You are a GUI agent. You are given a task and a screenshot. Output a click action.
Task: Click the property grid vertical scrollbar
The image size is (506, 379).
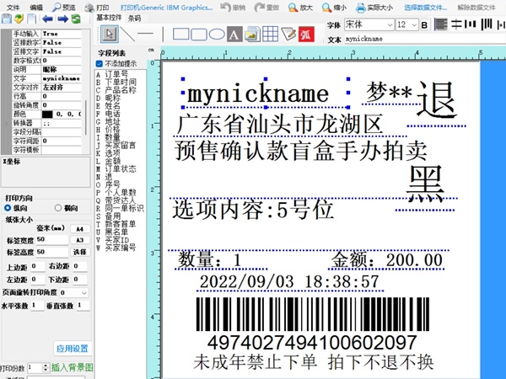[86, 118]
